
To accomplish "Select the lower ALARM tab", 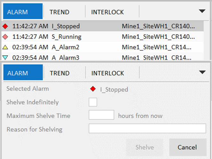I will tap(18, 73).
